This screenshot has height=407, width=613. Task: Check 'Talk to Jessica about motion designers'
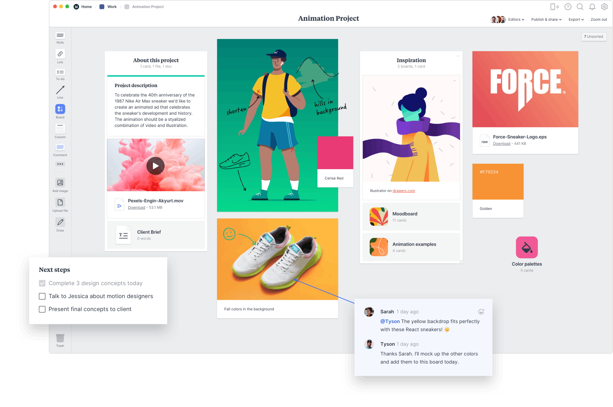[x=42, y=296]
